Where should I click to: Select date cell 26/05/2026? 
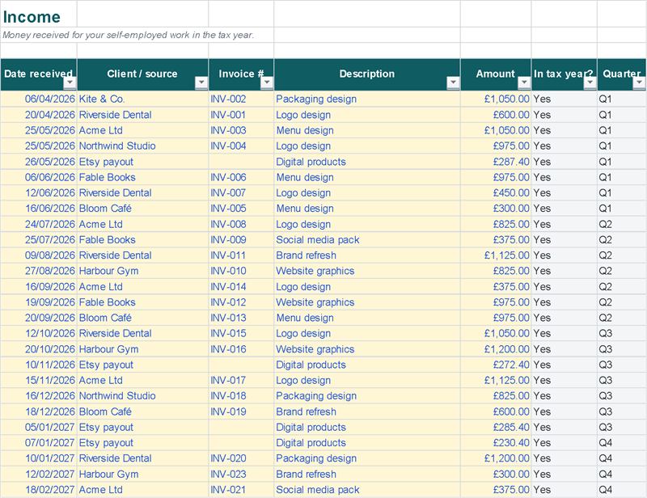(x=39, y=162)
